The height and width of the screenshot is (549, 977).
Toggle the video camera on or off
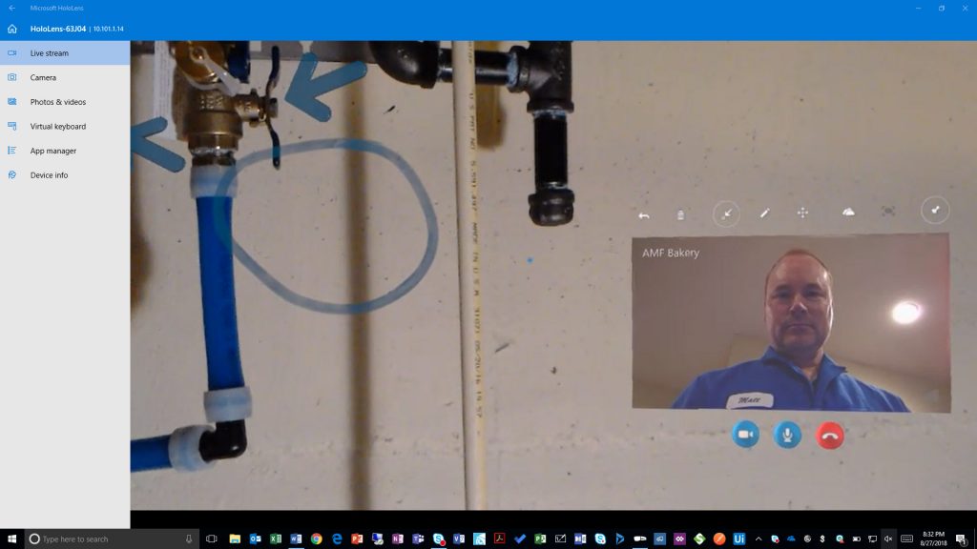click(745, 435)
